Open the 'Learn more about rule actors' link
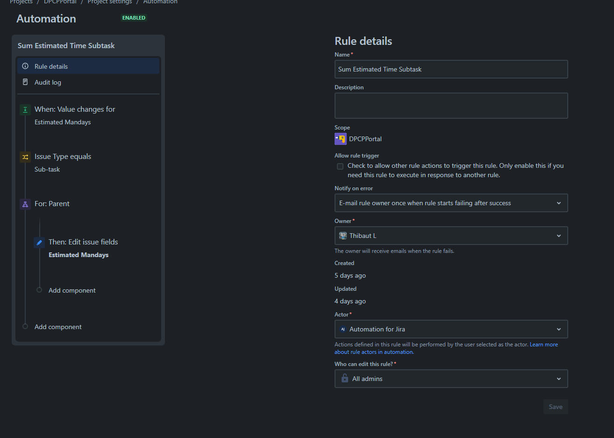Screen dimensions: 614x438 click(543, 344)
